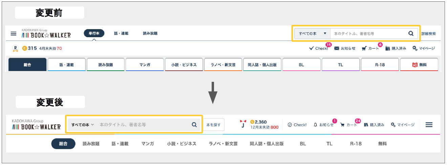Image resolution: width=447 pixels, height=165 pixels.
Task: Open Check! with badge 15
Action: 319,48
